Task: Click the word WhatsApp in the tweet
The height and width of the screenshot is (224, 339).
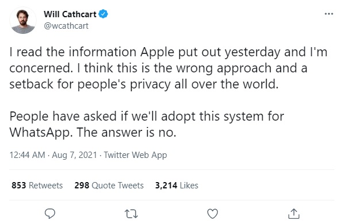Action: (41, 132)
